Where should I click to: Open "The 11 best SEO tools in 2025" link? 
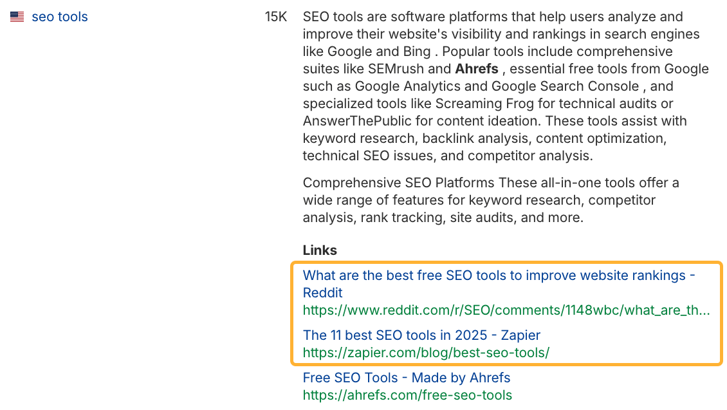[421, 335]
